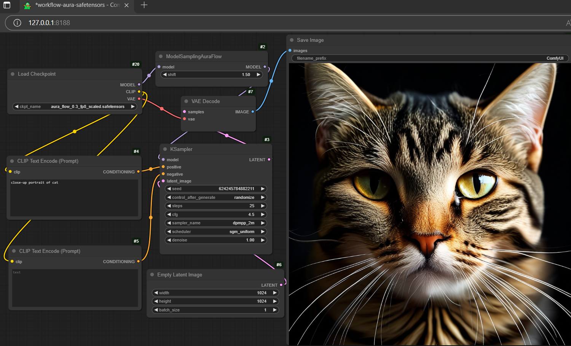
Task: Click CONDITIONING output socket of negative prompt node
Action: [x=138, y=262]
